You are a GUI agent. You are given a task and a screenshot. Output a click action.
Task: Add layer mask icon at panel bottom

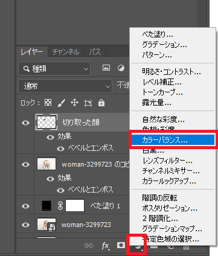click(x=121, y=245)
